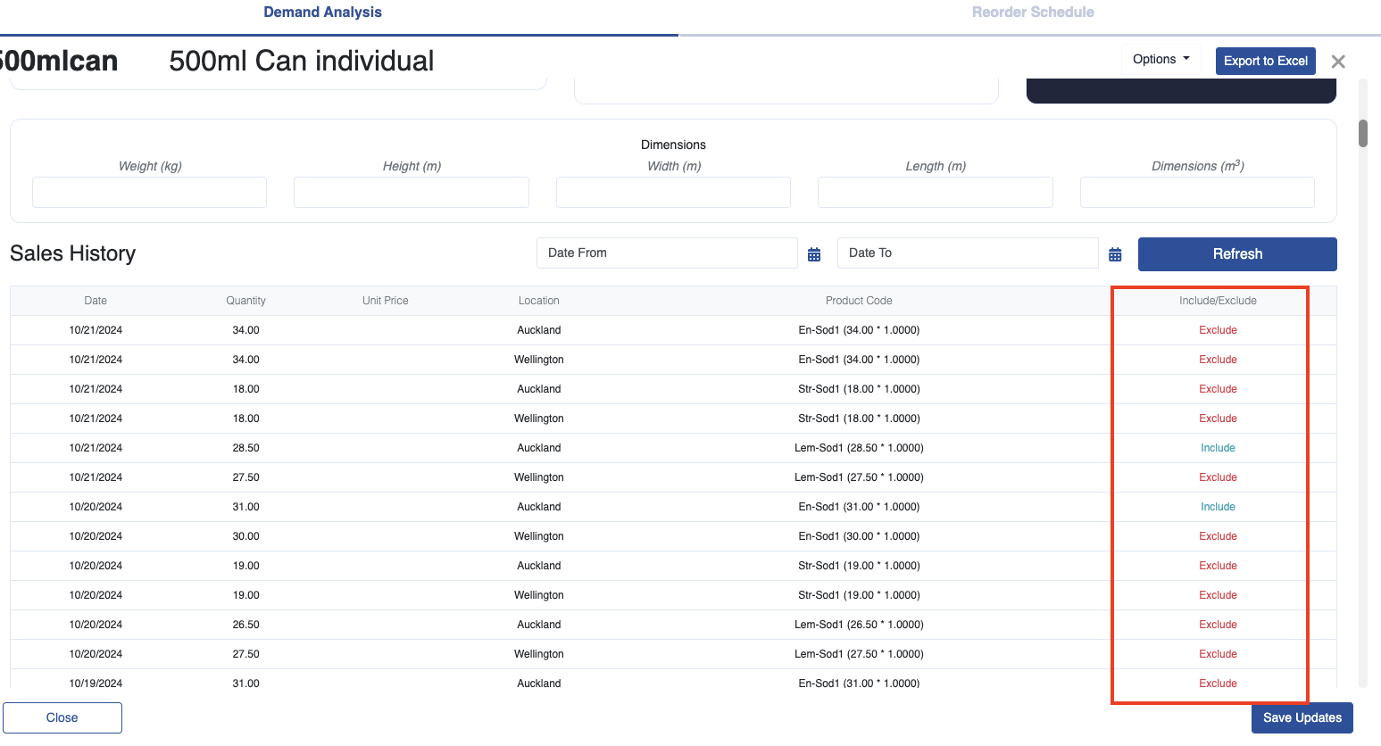Focus the Length (m) input field
Image resolution: width=1381 pixels, height=746 pixels.
pos(936,192)
